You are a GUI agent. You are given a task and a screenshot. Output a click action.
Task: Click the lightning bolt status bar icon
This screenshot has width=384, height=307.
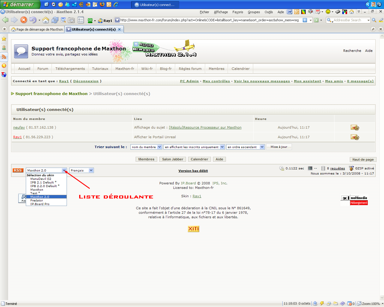point(322,303)
